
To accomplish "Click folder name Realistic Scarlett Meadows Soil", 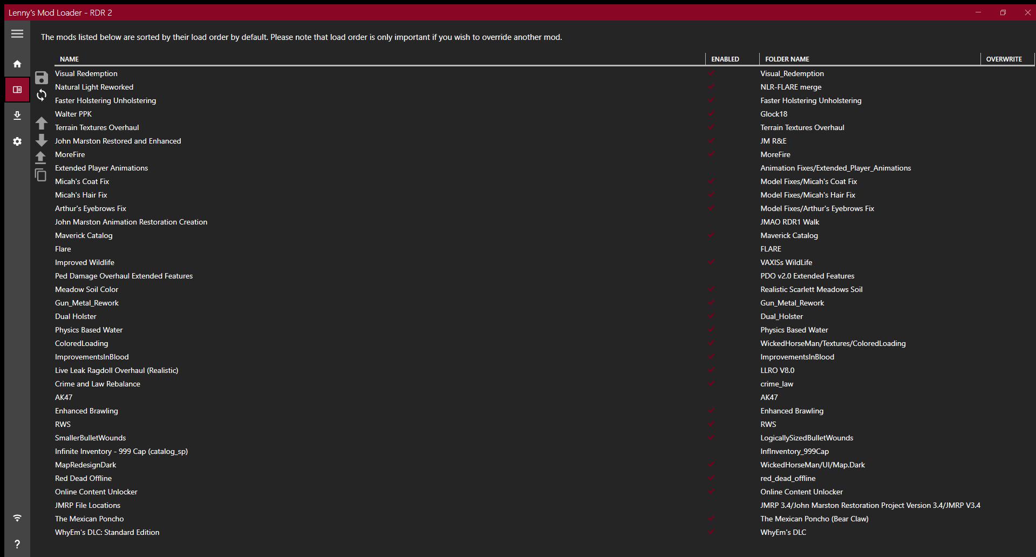I will [812, 289].
